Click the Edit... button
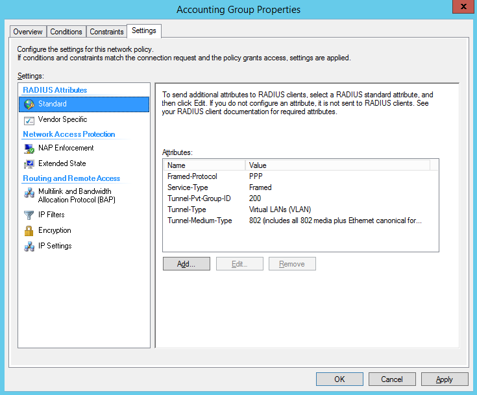This screenshot has height=395, width=477. point(239,264)
